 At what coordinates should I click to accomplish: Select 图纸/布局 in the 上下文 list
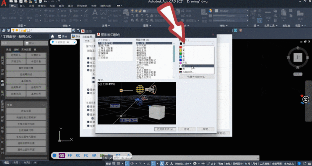click(104, 45)
